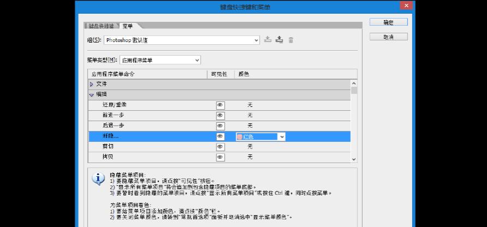The image size is (487, 227).
Task: Click the command list scroll up arrow
Action: point(354,83)
